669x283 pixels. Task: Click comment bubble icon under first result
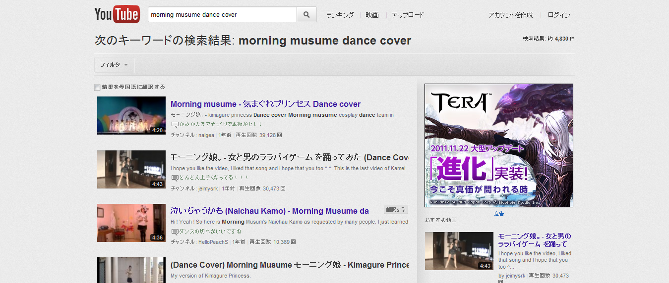click(x=175, y=125)
